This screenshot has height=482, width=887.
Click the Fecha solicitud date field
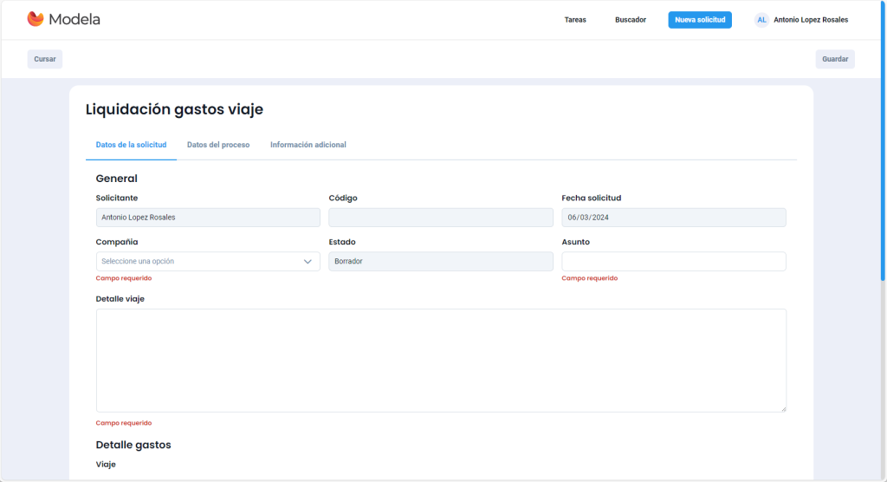pos(673,218)
